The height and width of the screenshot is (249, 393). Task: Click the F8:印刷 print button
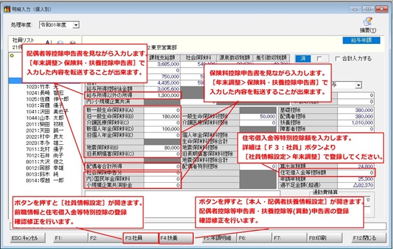click(x=325, y=238)
